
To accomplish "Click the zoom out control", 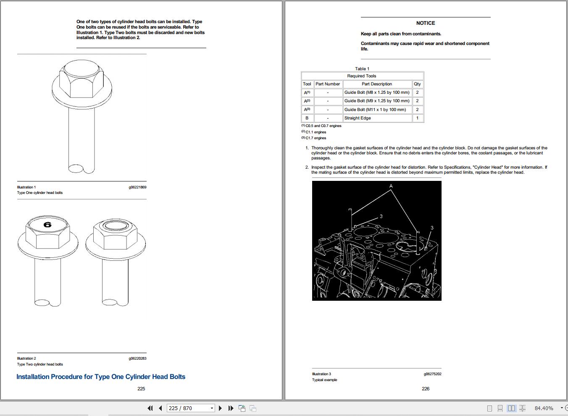I will (567, 408).
